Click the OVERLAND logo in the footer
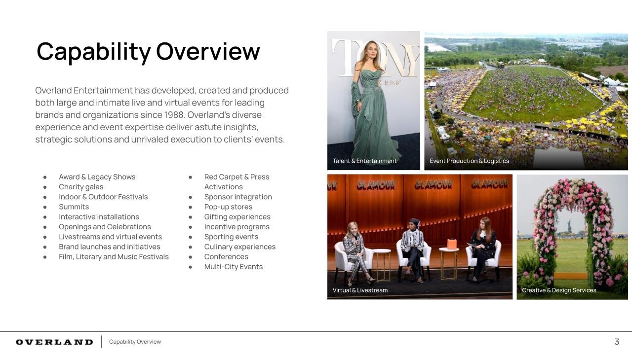632x355 pixels. [54, 341]
